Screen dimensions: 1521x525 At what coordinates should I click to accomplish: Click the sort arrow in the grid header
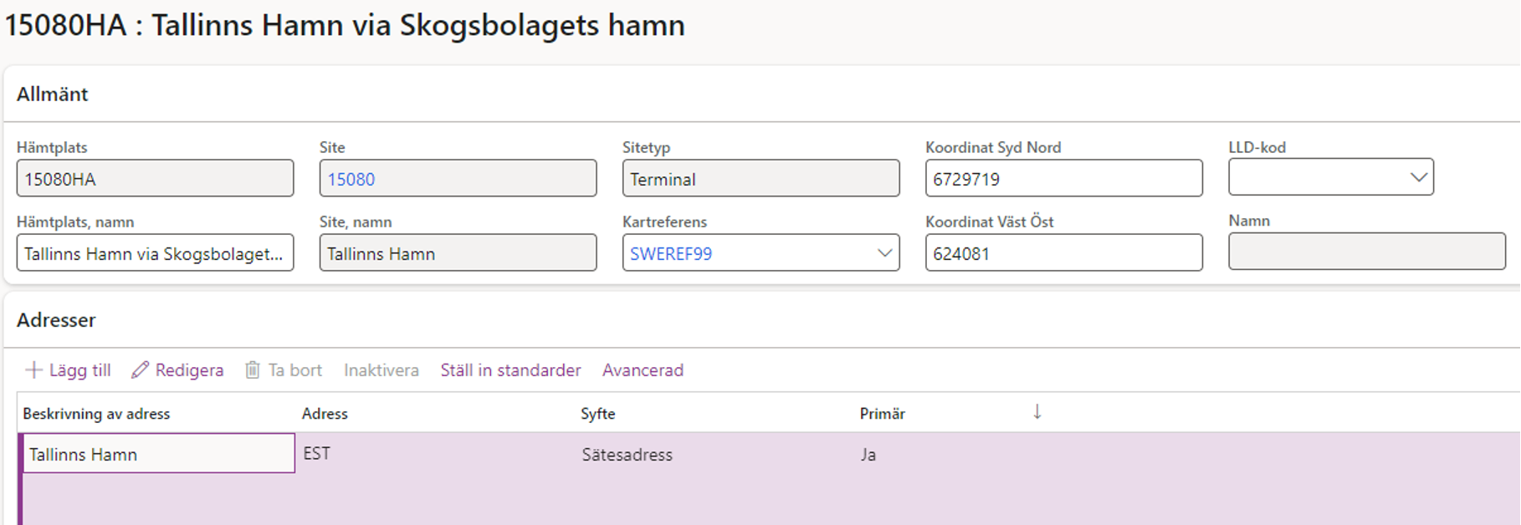[1037, 411]
